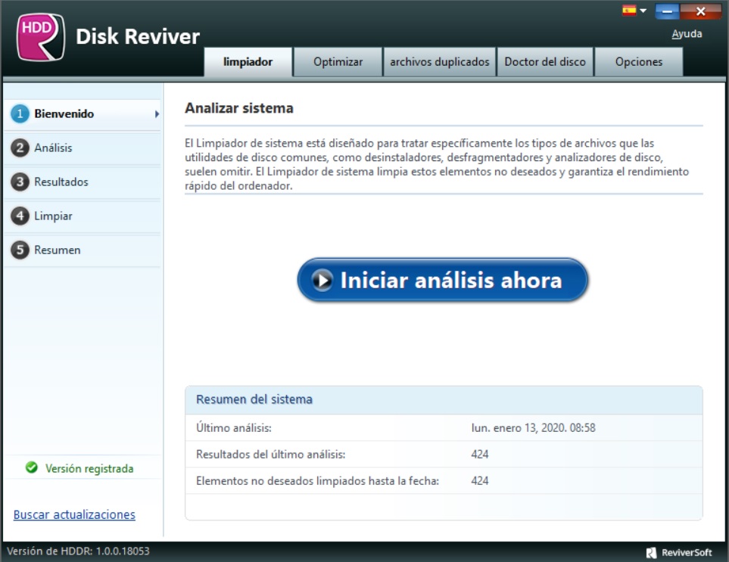Start scan with Iniciar análisis ahora

tap(442, 280)
